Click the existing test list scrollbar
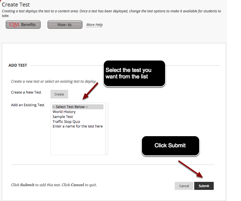The image size is (241, 201). 107,129
